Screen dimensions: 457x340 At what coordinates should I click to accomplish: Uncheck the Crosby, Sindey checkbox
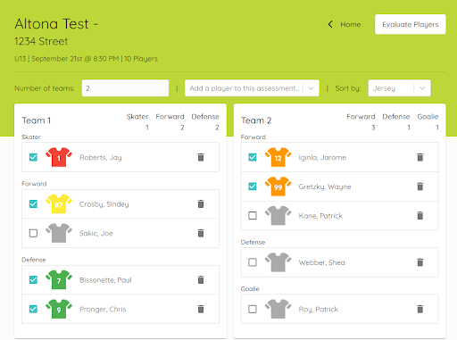coord(33,203)
